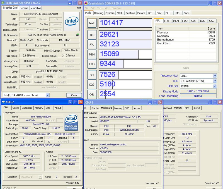
Task: Open the Cache tab in left CPU-Z
Action: click(x=16, y=108)
